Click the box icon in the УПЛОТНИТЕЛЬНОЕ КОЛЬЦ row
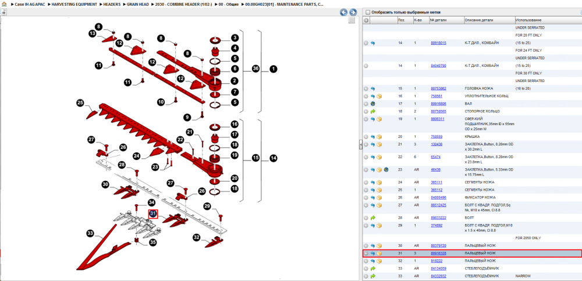 pos(379,96)
